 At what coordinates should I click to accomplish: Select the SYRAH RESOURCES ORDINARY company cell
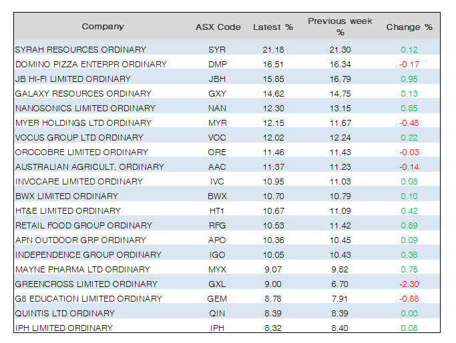point(80,50)
